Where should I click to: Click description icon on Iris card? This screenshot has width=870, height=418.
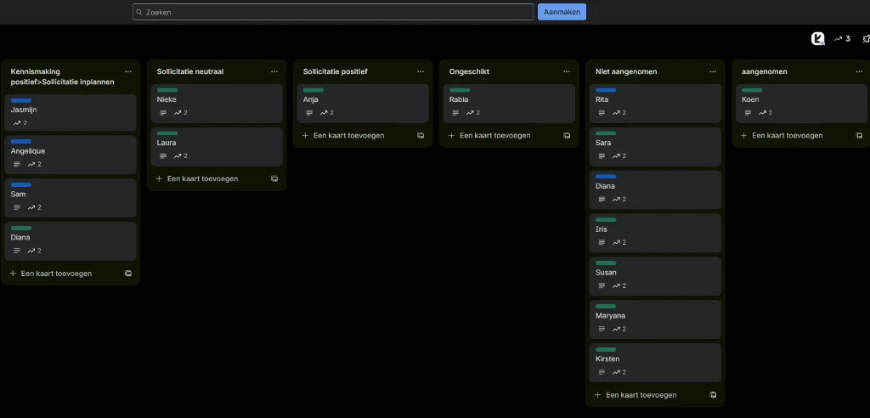tap(602, 243)
